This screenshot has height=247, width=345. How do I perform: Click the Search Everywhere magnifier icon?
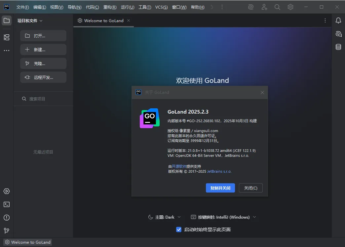277,7
